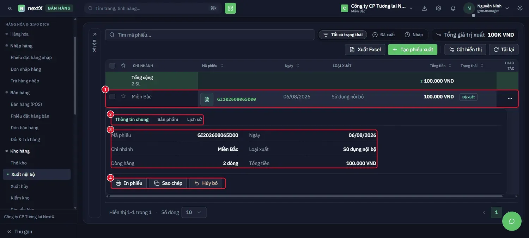The width and height of the screenshot is (529, 238).
Task: Sort by Tổng tiền column
Action: (440, 66)
